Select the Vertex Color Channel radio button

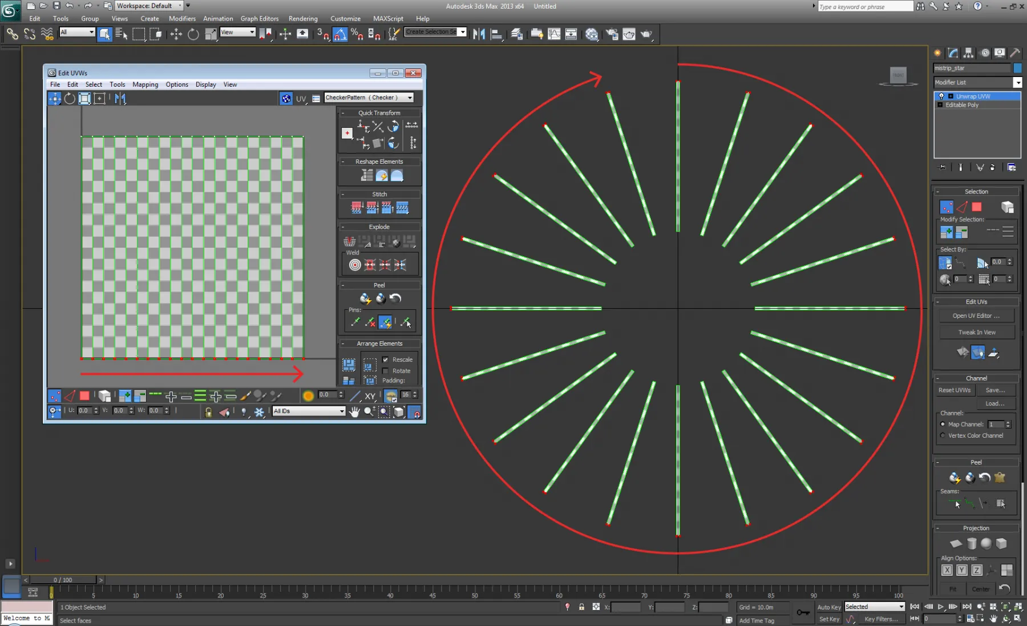943,435
